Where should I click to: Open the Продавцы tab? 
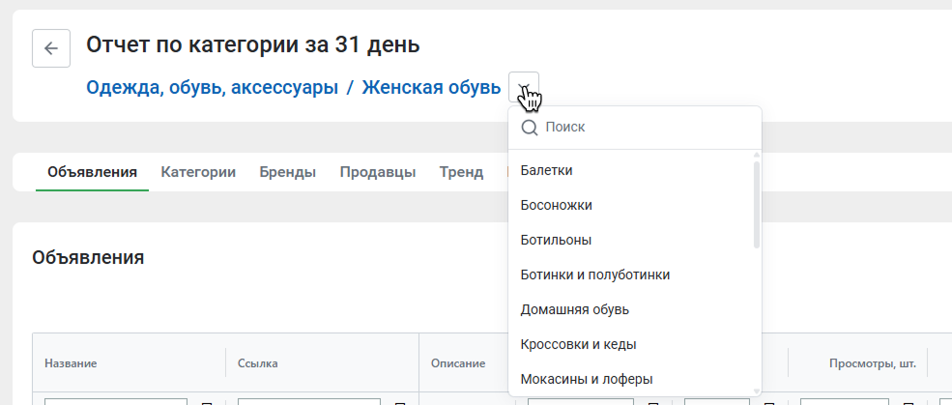click(x=378, y=172)
